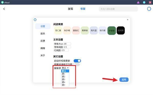Screen dimensions: 153x95
Task: Open the blue circle icon beside search box
Action: pyautogui.click(x=149, y=9)
